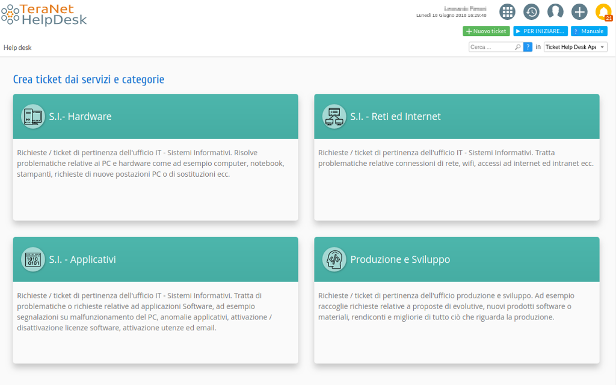Create a ticket with Nuovo ticket button
This screenshot has width=616, height=385.
486,31
